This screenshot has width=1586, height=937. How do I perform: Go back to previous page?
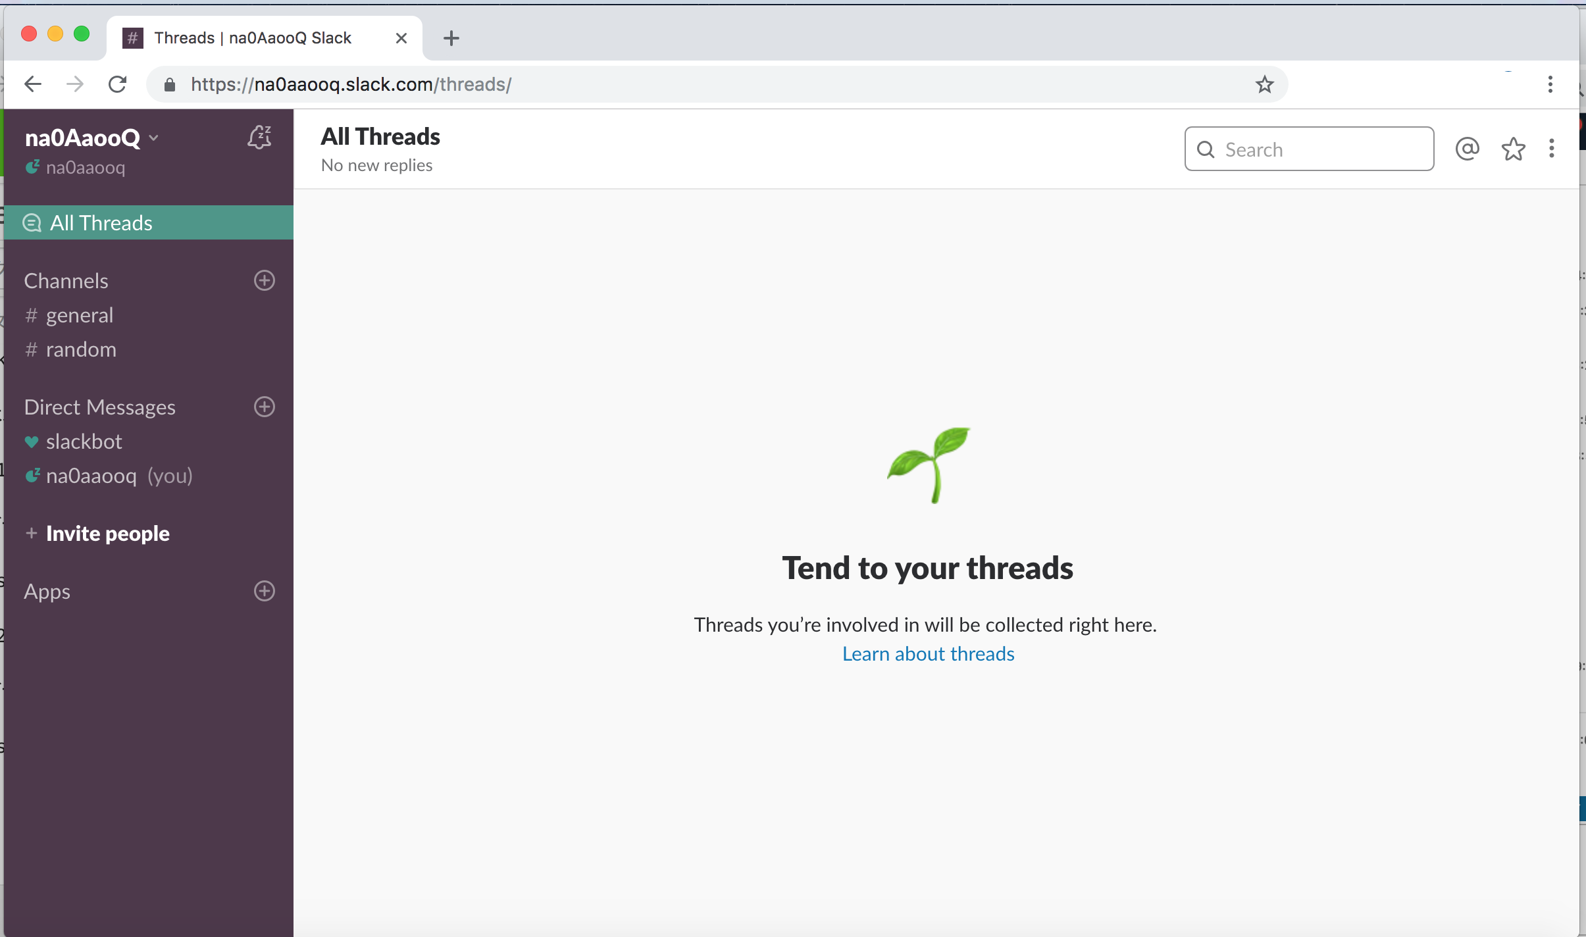[33, 84]
